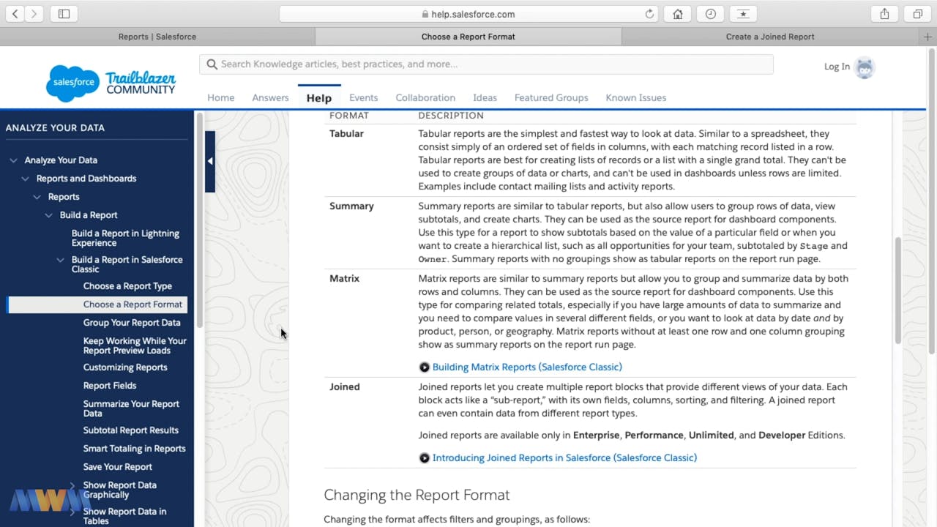Click the Share icon in Safari toolbar
The width and height of the screenshot is (937, 527).
[884, 14]
